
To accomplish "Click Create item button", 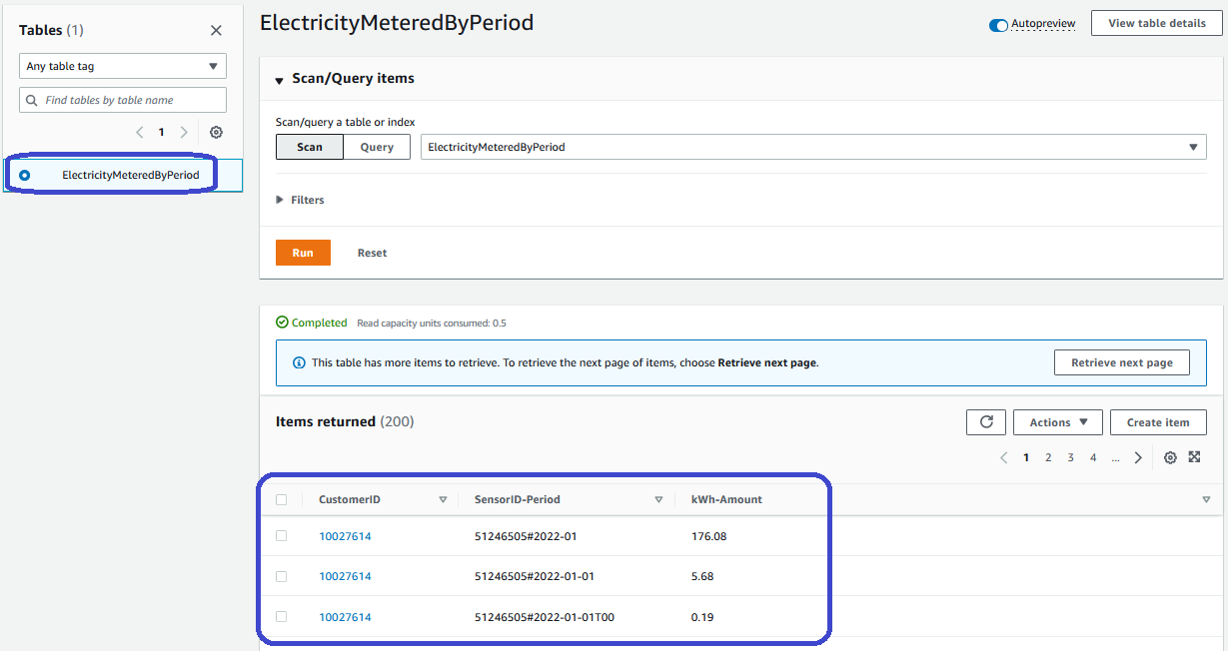I will coord(1158,422).
